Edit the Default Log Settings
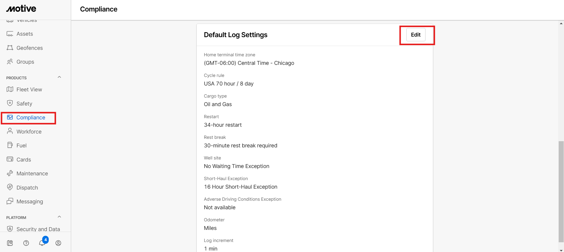The height and width of the screenshot is (252, 564). click(x=415, y=35)
